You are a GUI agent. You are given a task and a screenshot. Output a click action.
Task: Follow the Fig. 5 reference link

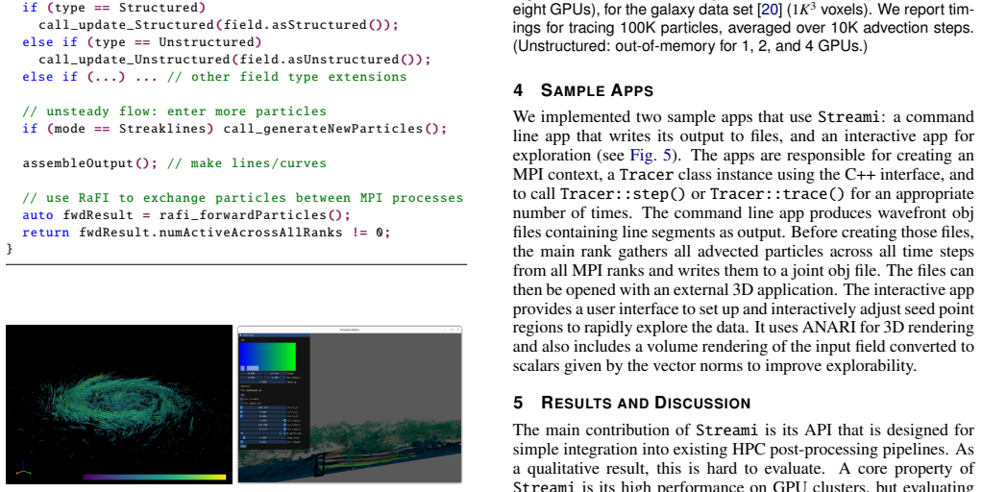coord(651,155)
